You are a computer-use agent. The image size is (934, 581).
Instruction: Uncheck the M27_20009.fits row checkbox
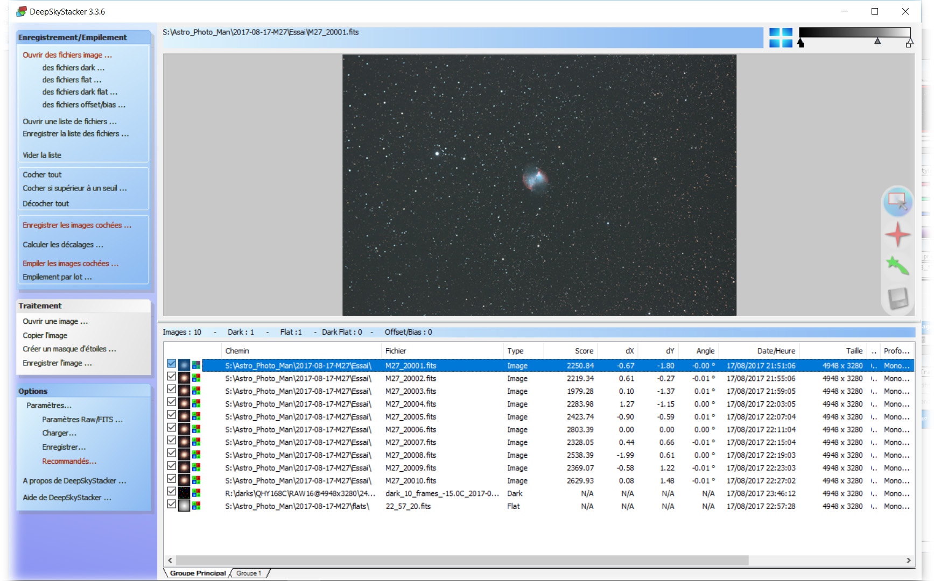tap(172, 466)
